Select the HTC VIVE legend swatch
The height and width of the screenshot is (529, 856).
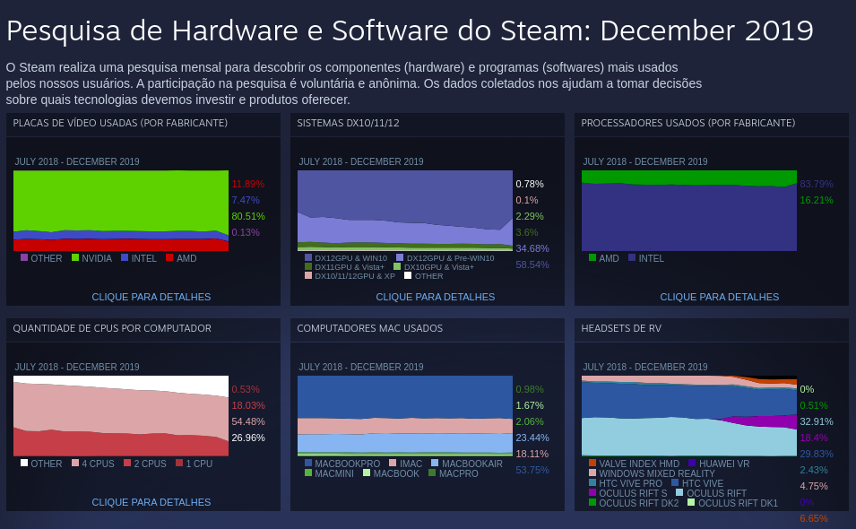coord(675,482)
